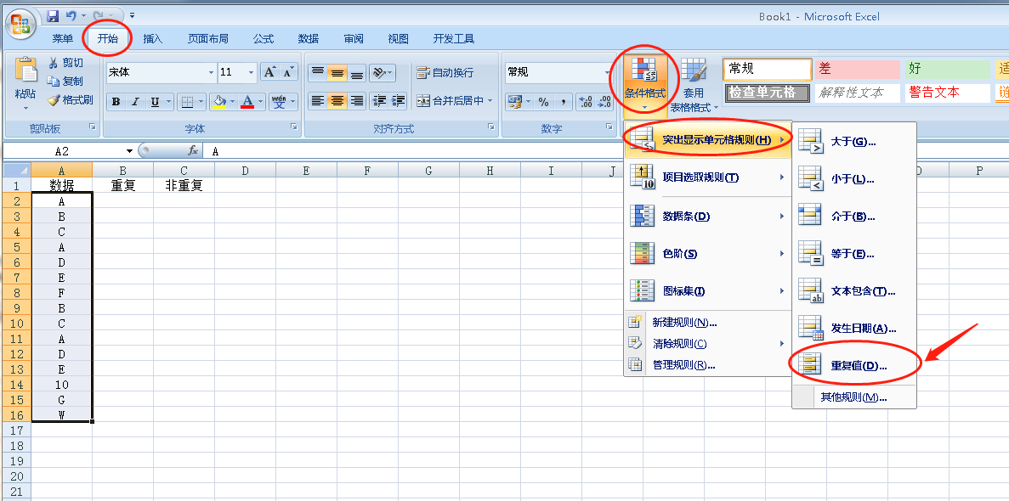The width and height of the screenshot is (1009, 501).
Task: Click Manage Rules (管理规则)
Action: click(x=708, y=364)
